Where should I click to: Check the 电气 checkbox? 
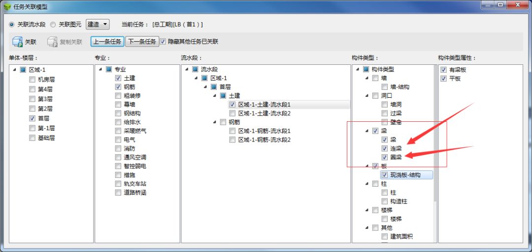point(118,140)
